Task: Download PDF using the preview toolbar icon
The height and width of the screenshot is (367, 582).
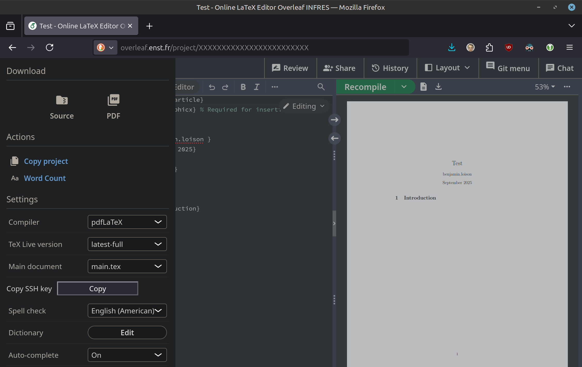Action: (x=438, y=87)
